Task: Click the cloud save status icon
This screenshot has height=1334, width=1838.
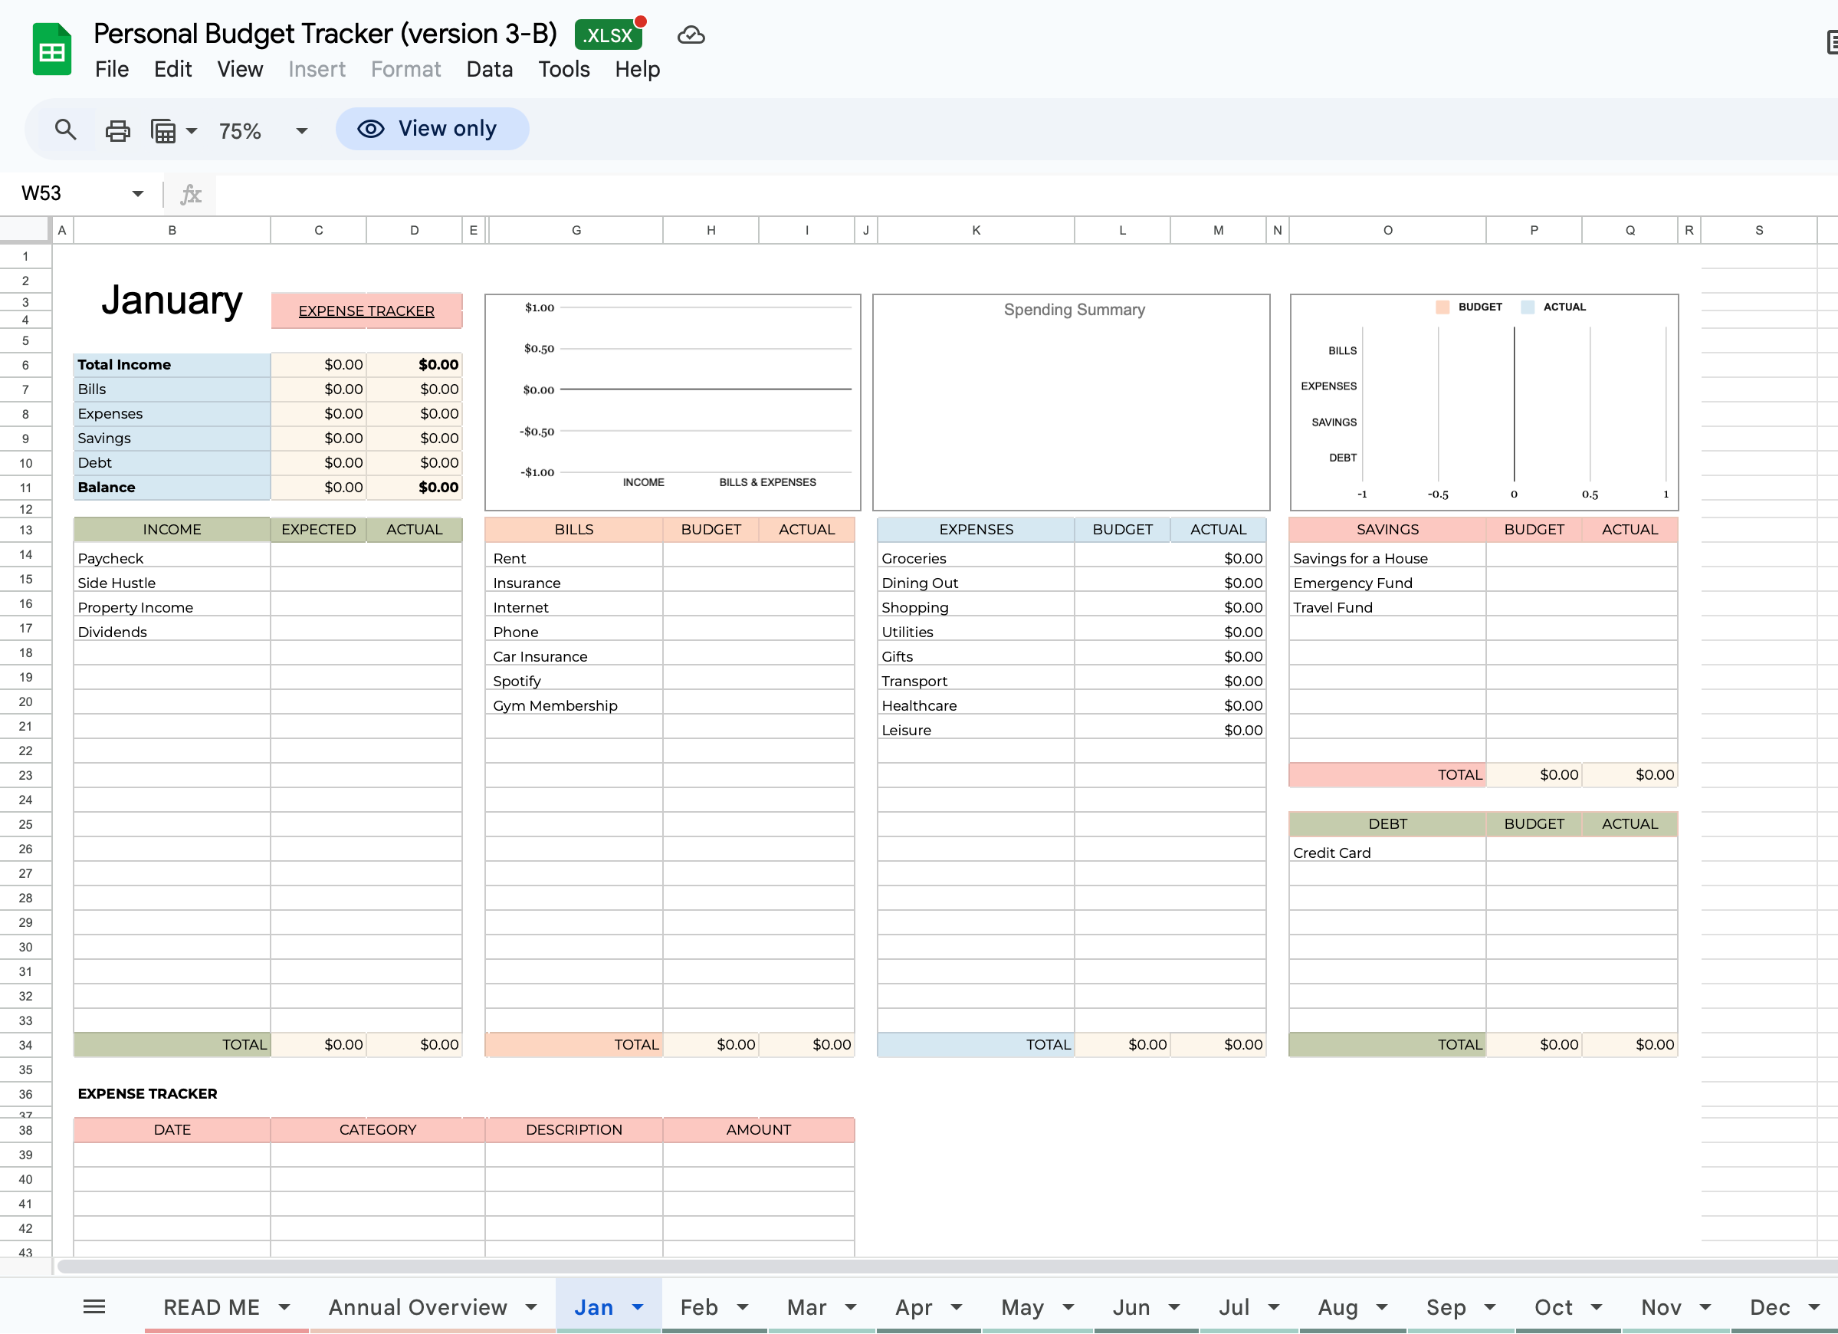Action: (x=691, y=34)
